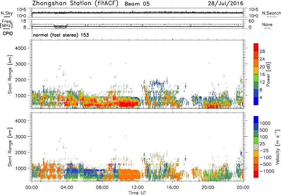Image resolution: width=281 pixels, height=195 pixels.
Task: Select the '12:00' time tick label
Action: pyautogui.click(x=137, y=188)
